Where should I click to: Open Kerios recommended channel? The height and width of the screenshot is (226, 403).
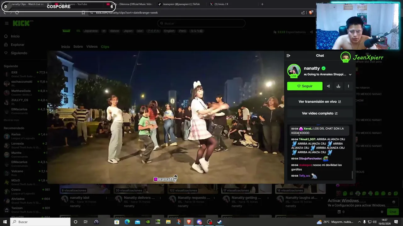(25, 136)
